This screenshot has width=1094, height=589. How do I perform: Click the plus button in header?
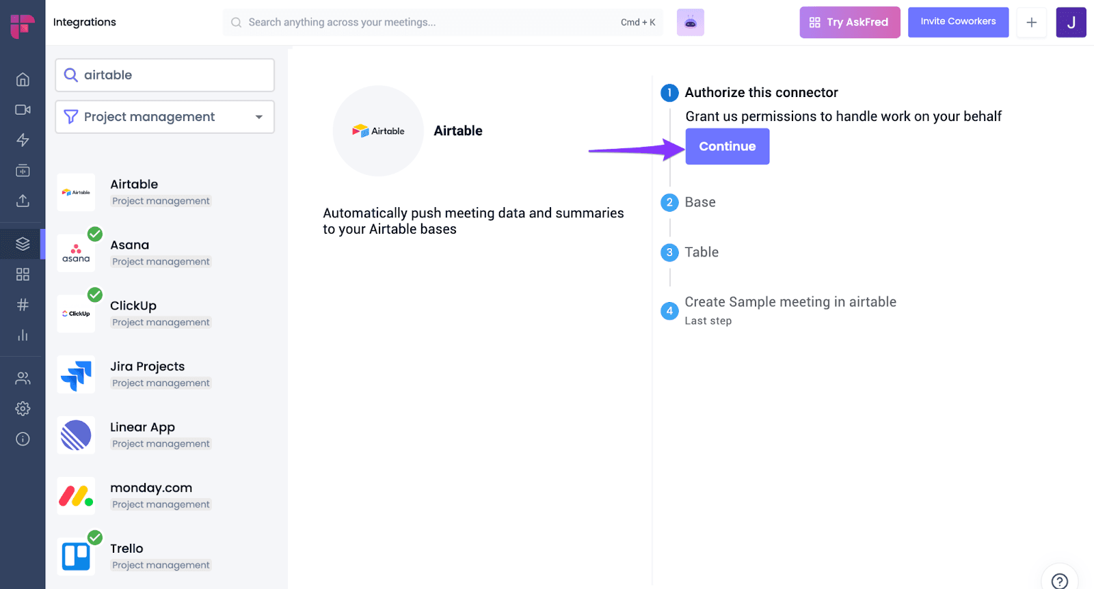click(x=1031, y=23)
